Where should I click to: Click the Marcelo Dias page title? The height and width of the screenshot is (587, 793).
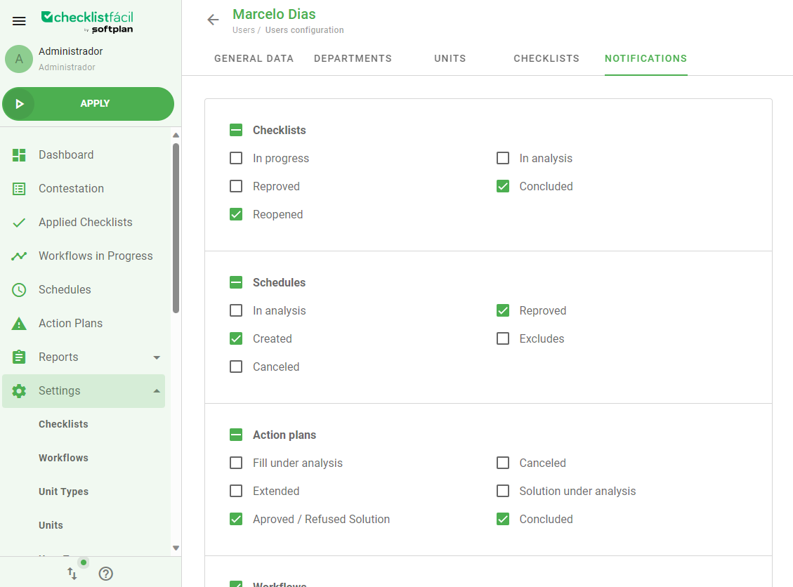point(274,14)
